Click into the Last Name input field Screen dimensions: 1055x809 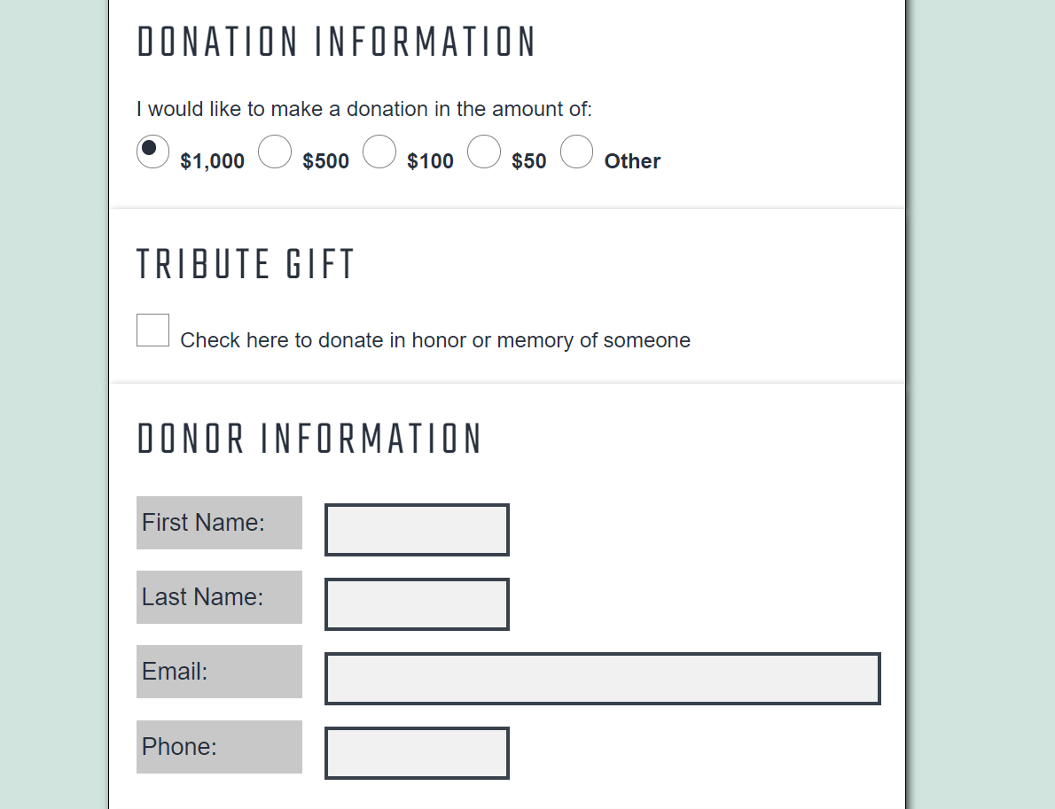(417, 604)
